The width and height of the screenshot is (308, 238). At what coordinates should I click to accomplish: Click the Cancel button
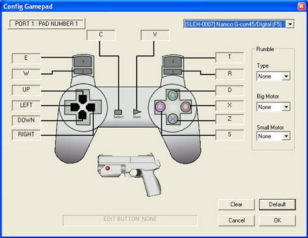[x=237, y=220]
